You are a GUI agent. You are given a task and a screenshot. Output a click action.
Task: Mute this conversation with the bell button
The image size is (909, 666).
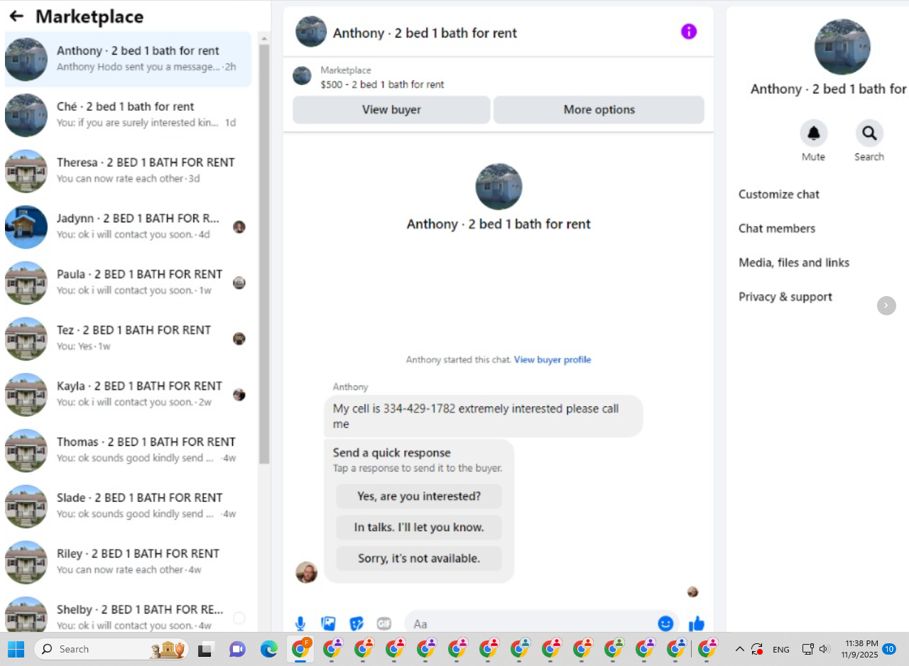[814, 133]
